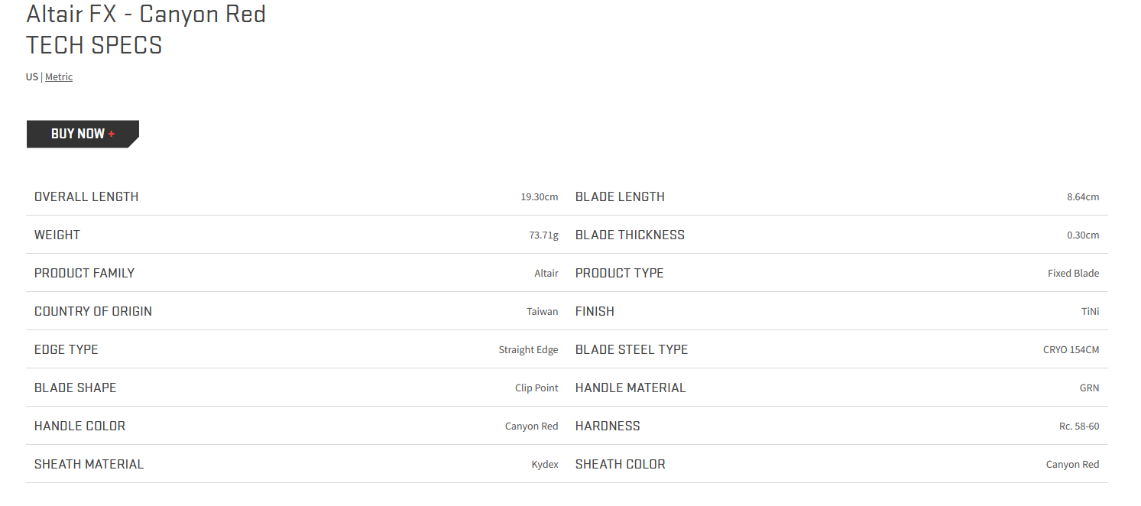This screenshot has width=1141, height=506.
Task: Click the OVERALL LENGTH spec label
Action: 86,196
